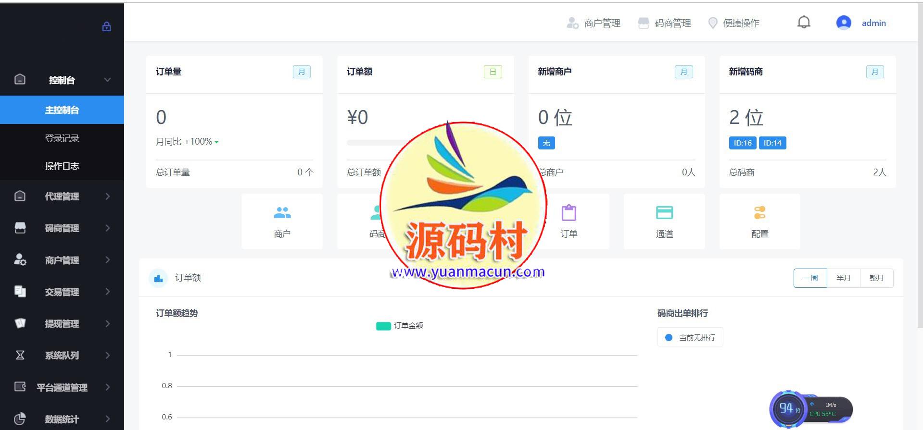Expand the 代理管理 sidebar section
Screen dimensions: 923x430
pos(62,197)
